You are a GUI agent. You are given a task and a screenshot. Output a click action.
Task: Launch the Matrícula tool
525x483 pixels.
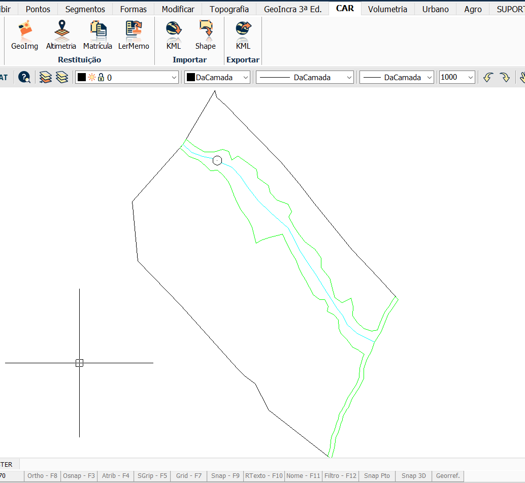pyautogui.click(x=97, y=35)
